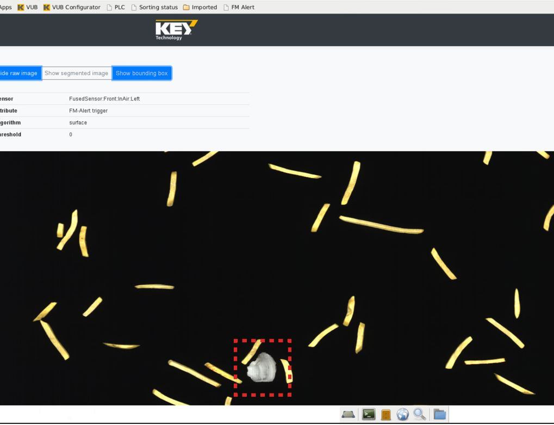Expand the Imported bookmarks folder
554x425 pixels.
tap(200, 7)
